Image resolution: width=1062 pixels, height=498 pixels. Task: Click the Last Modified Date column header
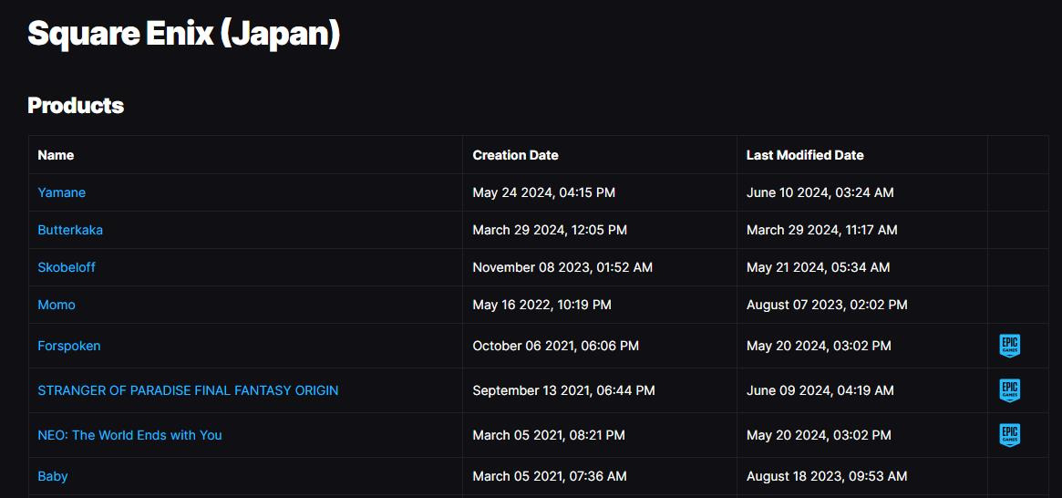coord(805,155)
